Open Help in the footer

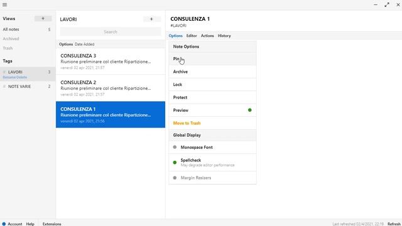click(x=30, y=224)
